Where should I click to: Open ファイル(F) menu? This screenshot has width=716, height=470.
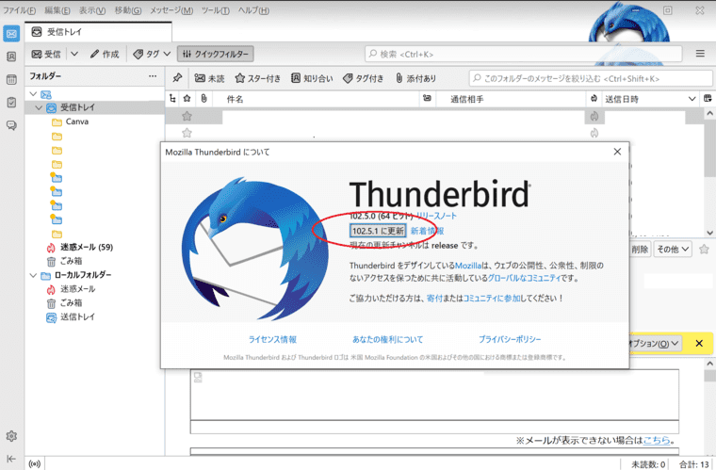click(19, 10)
